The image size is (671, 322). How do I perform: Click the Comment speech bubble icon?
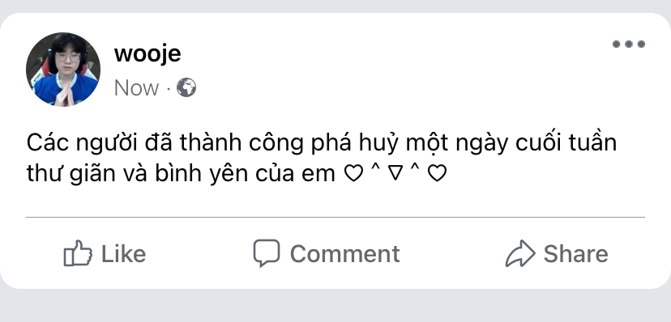click(x=266, y=252)
